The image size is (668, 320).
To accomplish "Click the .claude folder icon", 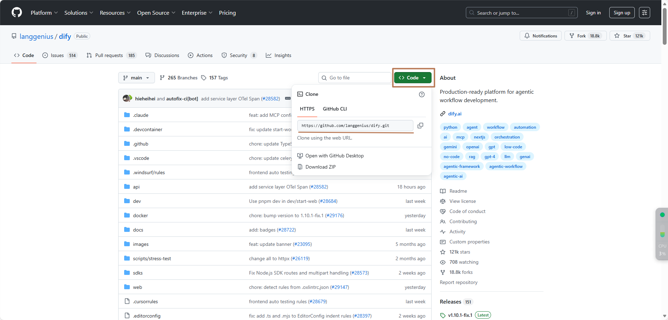I will [127, 115].
